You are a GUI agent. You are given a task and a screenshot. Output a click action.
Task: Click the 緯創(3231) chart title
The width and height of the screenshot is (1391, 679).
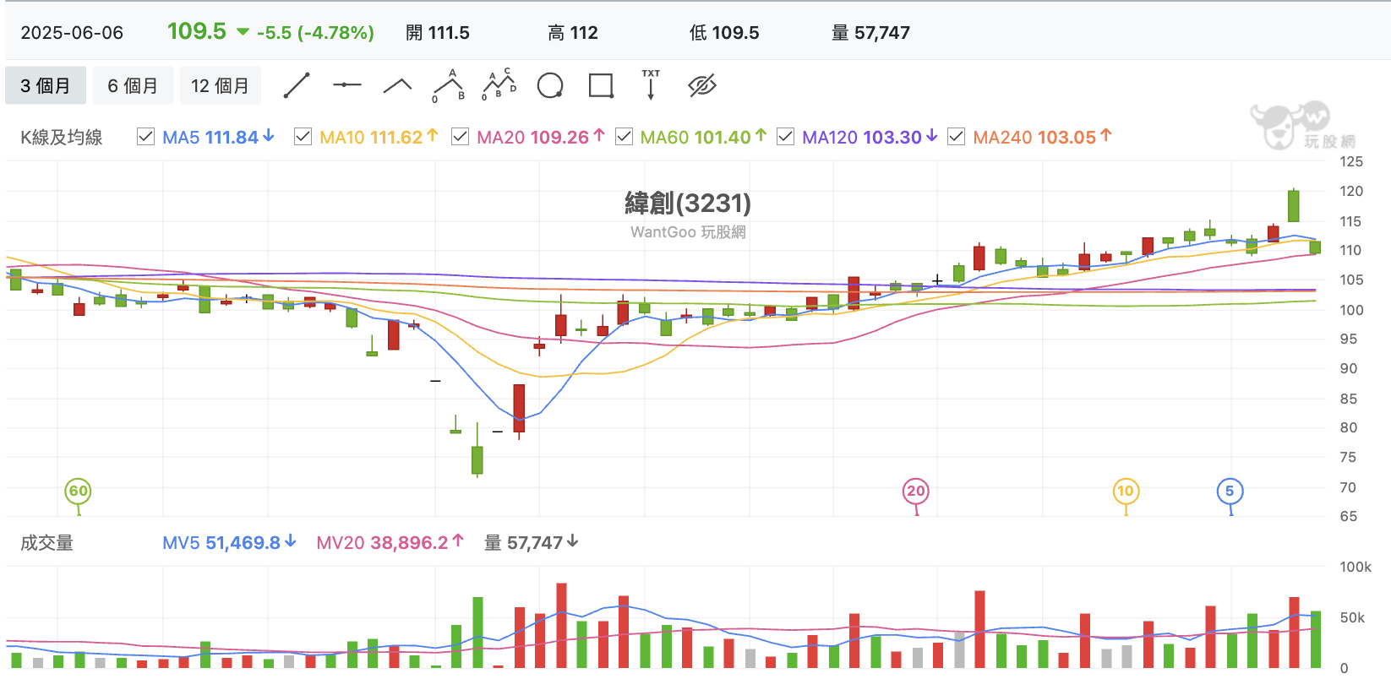click(x=688, y=203)
